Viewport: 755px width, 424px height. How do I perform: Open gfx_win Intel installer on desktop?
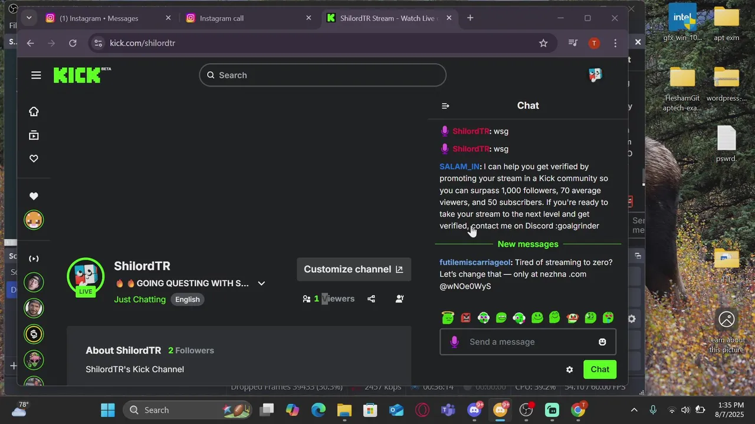[x=682, y=24]
